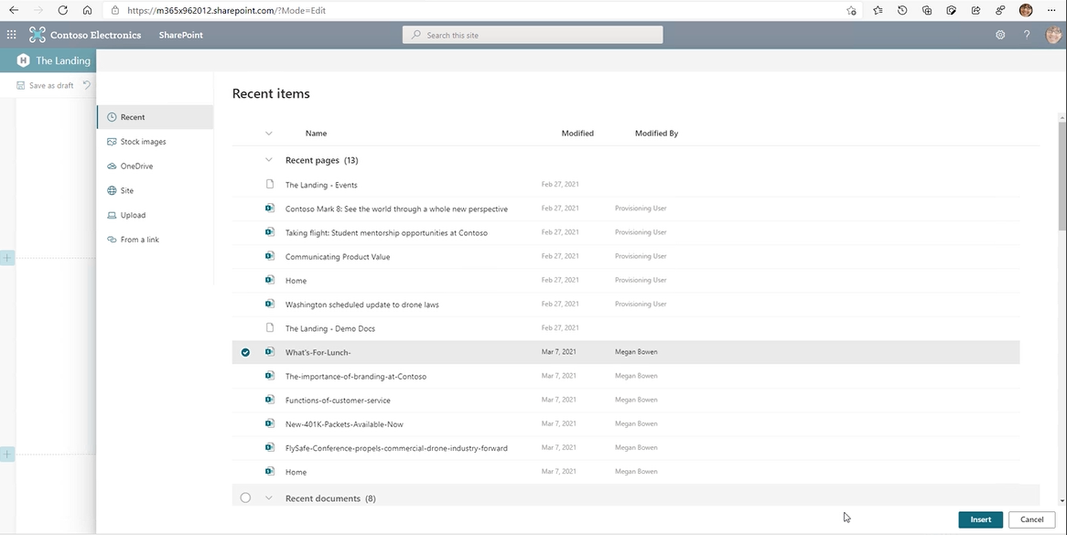This screenshot has width=1067, height=535.
Task: Select the Communicating Product Value page name
Action: (338, 256)
